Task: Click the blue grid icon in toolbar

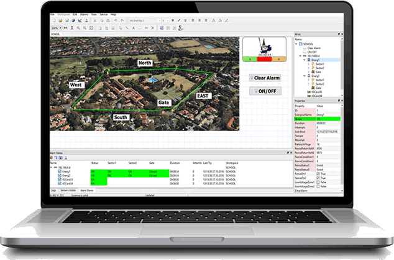Action: click(162, 28)
